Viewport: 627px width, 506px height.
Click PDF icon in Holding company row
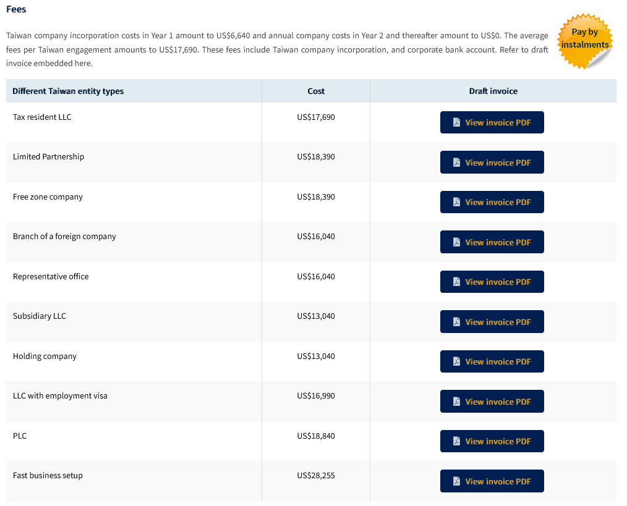coord(456,361)
